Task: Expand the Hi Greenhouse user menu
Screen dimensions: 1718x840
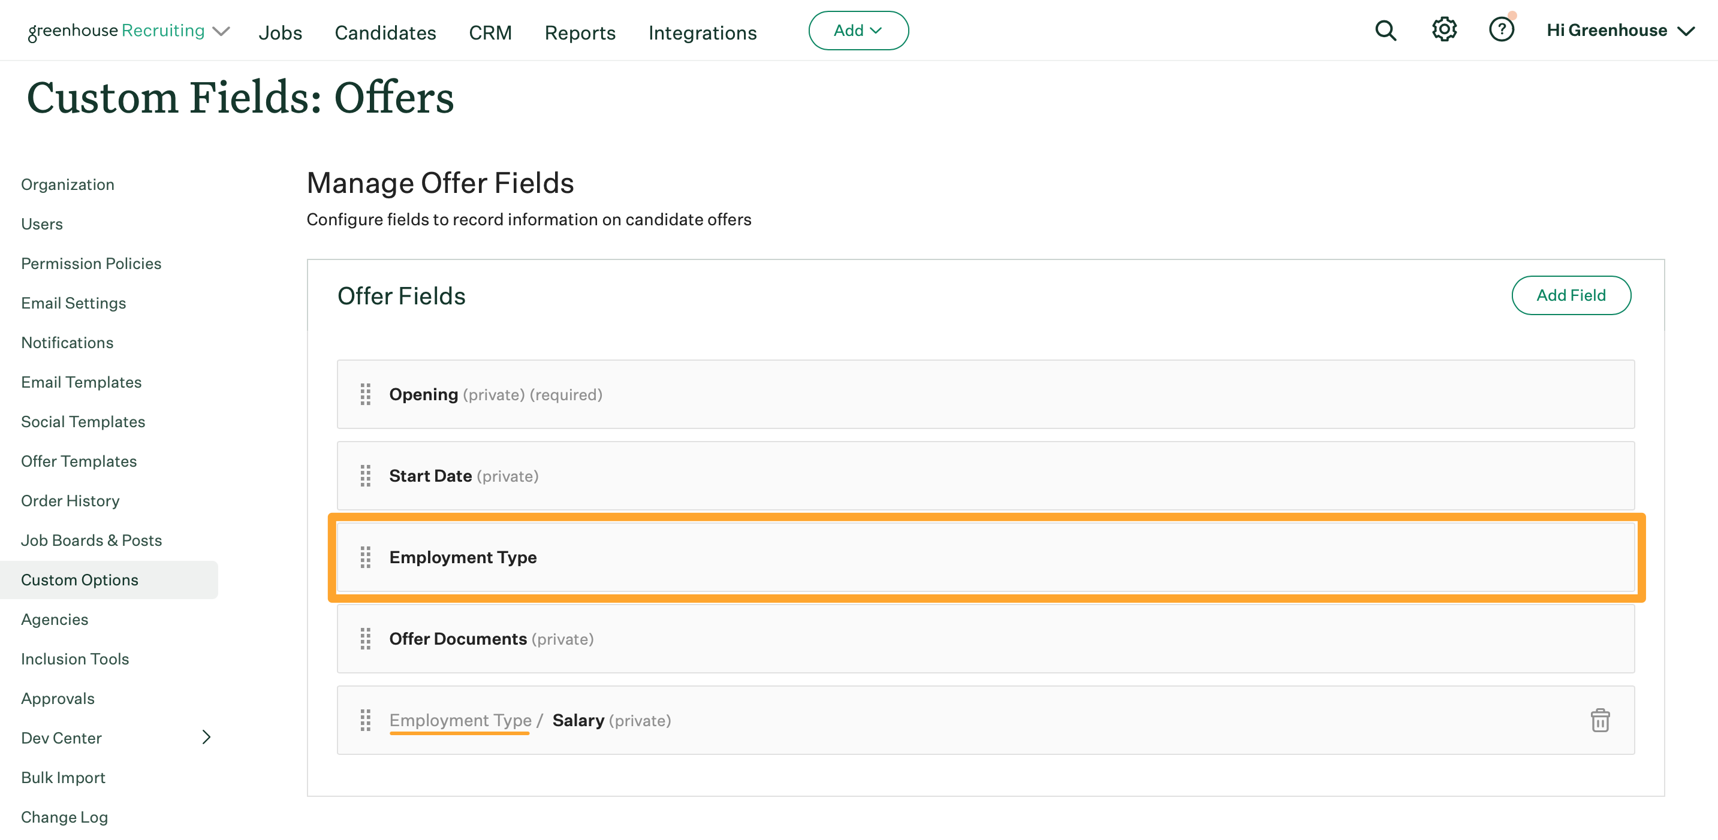Action: (x=1619, y=31)
